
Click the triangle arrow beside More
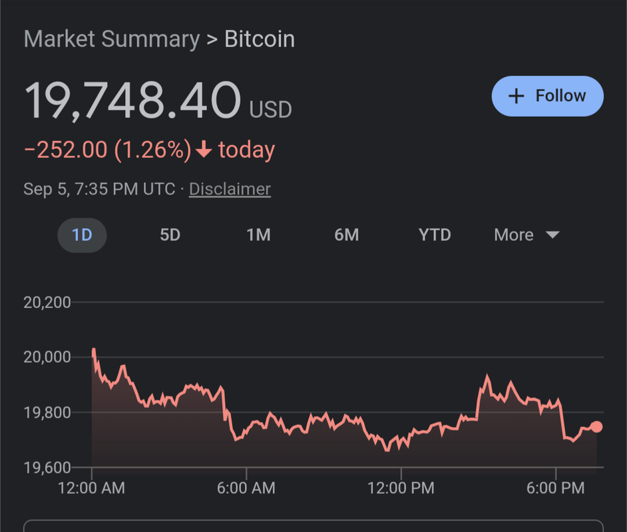pyautogui.click(x=552, y=235)
